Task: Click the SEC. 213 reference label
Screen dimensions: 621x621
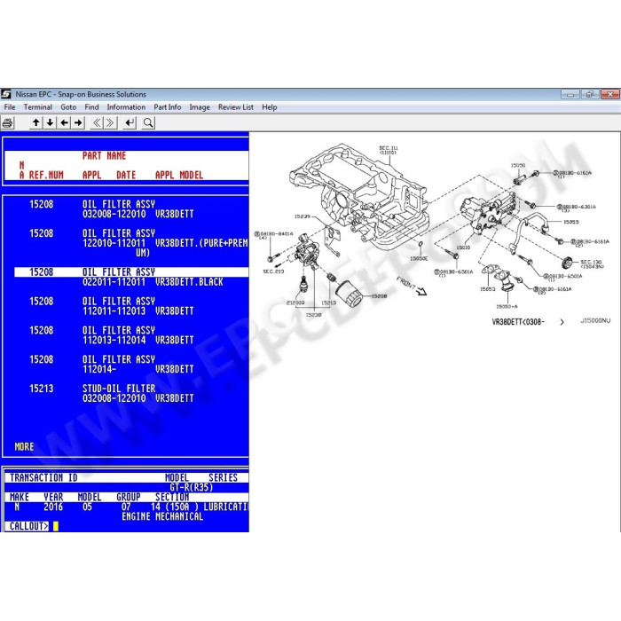Action: [x=273, y=271]
